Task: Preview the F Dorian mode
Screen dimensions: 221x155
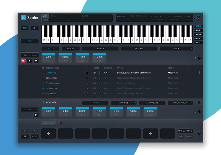Action: pyautogui.click(x=87, y=78)
